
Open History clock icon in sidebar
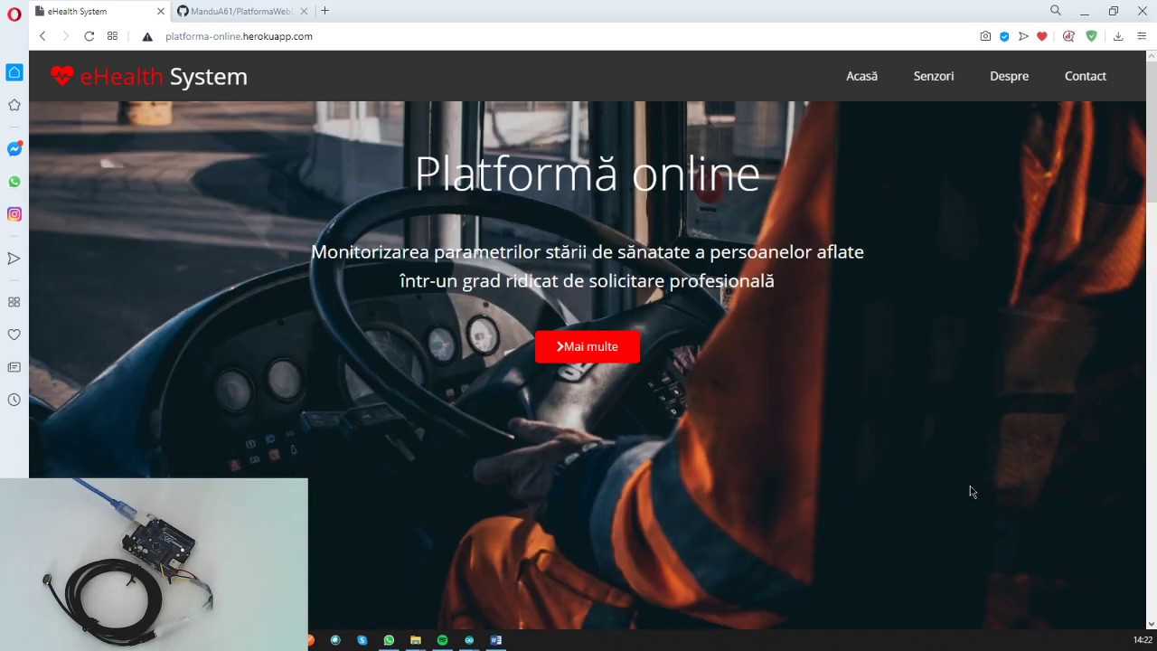tap(14, 400)
